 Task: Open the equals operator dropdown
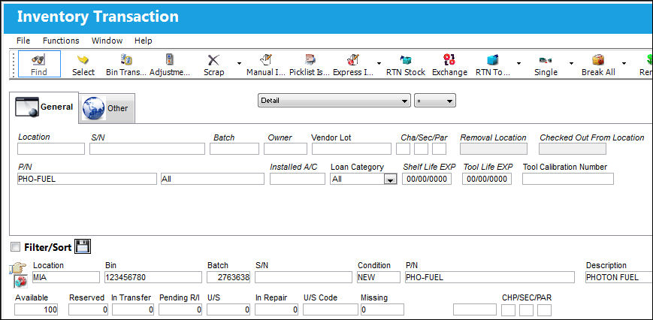pos(435,101)
